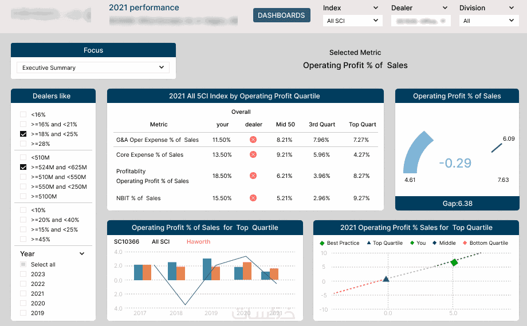Click the 3rd Quart column header
Viewport: 527px width, 326px height.
pos(322,124)
